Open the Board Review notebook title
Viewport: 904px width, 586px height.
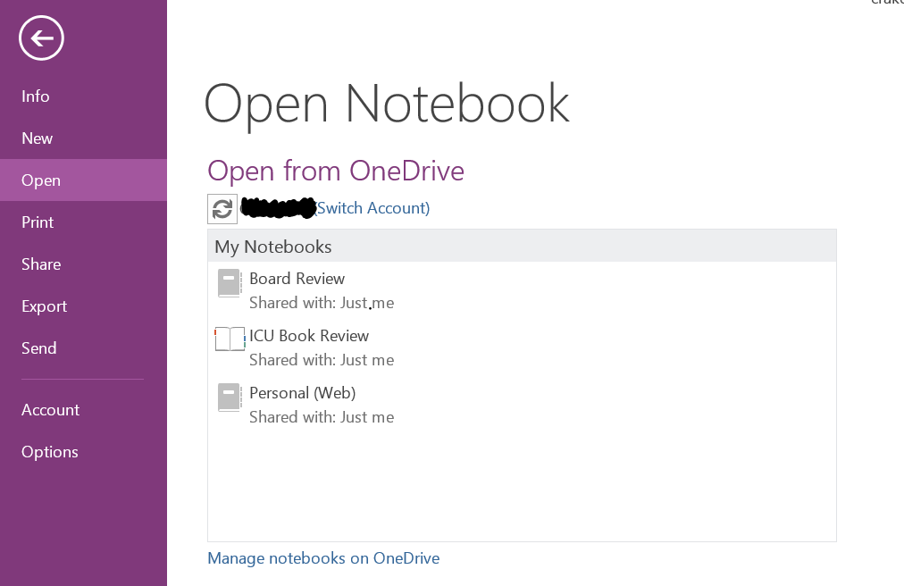click(297, 279)
